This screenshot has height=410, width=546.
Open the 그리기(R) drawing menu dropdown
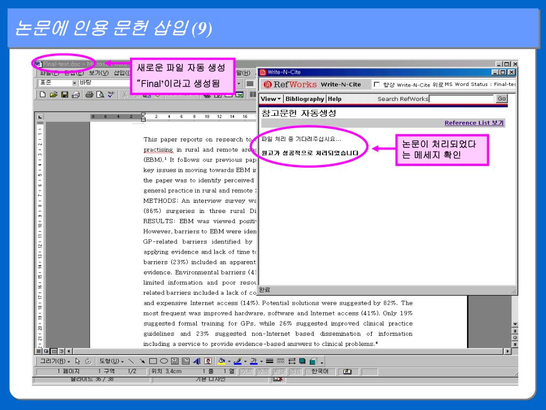coord(55,361)
